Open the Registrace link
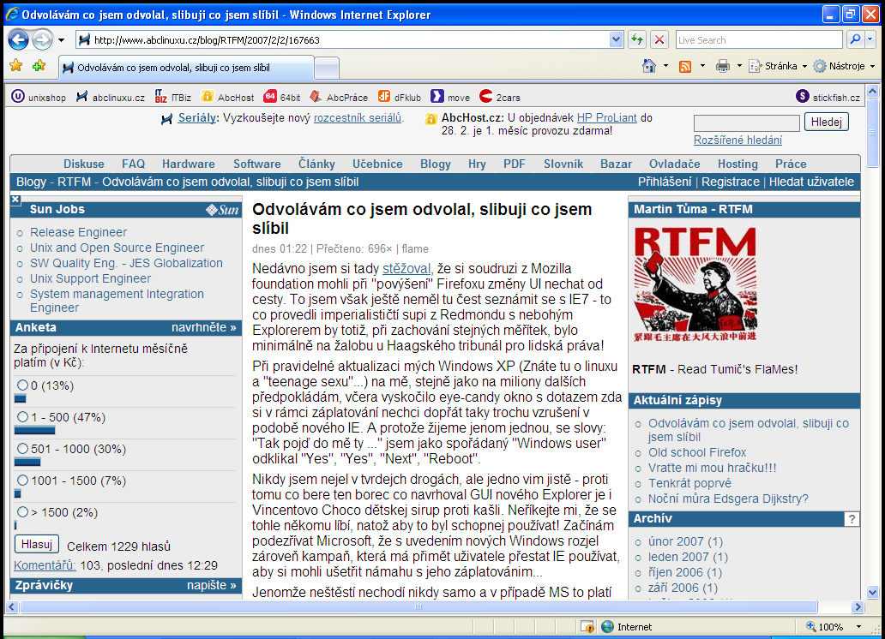The height and width of the screenshot is (639, 885). coord(731,182)
